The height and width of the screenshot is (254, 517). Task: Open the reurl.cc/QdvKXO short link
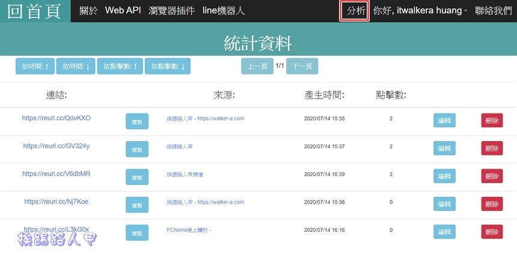point(56,118)
